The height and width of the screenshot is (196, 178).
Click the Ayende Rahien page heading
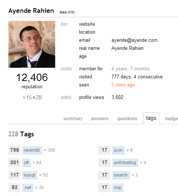tap(31, 11)
